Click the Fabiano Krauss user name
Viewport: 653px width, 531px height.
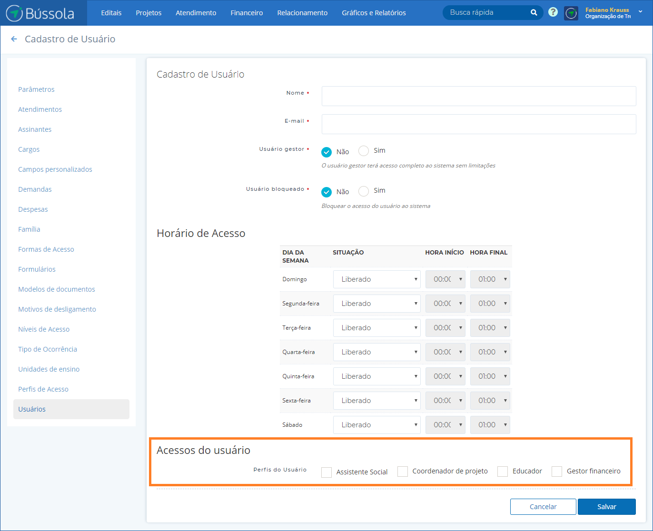[607, 10]
